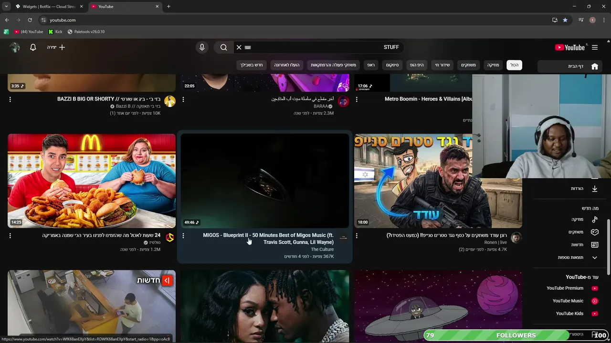This screenshot has width=611, height=343.
Task: Expand more results chevron in sidebar
Action: (595, 258)
